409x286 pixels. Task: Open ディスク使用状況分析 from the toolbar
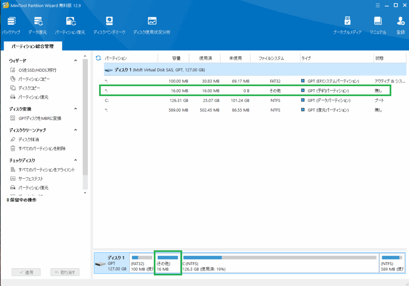click(x=152, y=22)
